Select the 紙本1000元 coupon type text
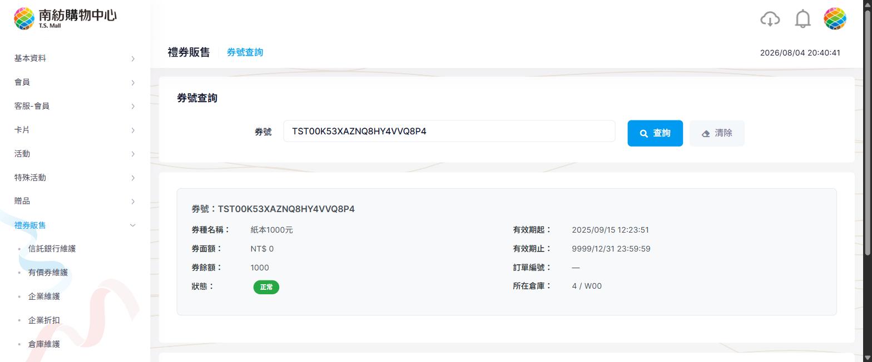The image size is (872, 362). point(272,230)
